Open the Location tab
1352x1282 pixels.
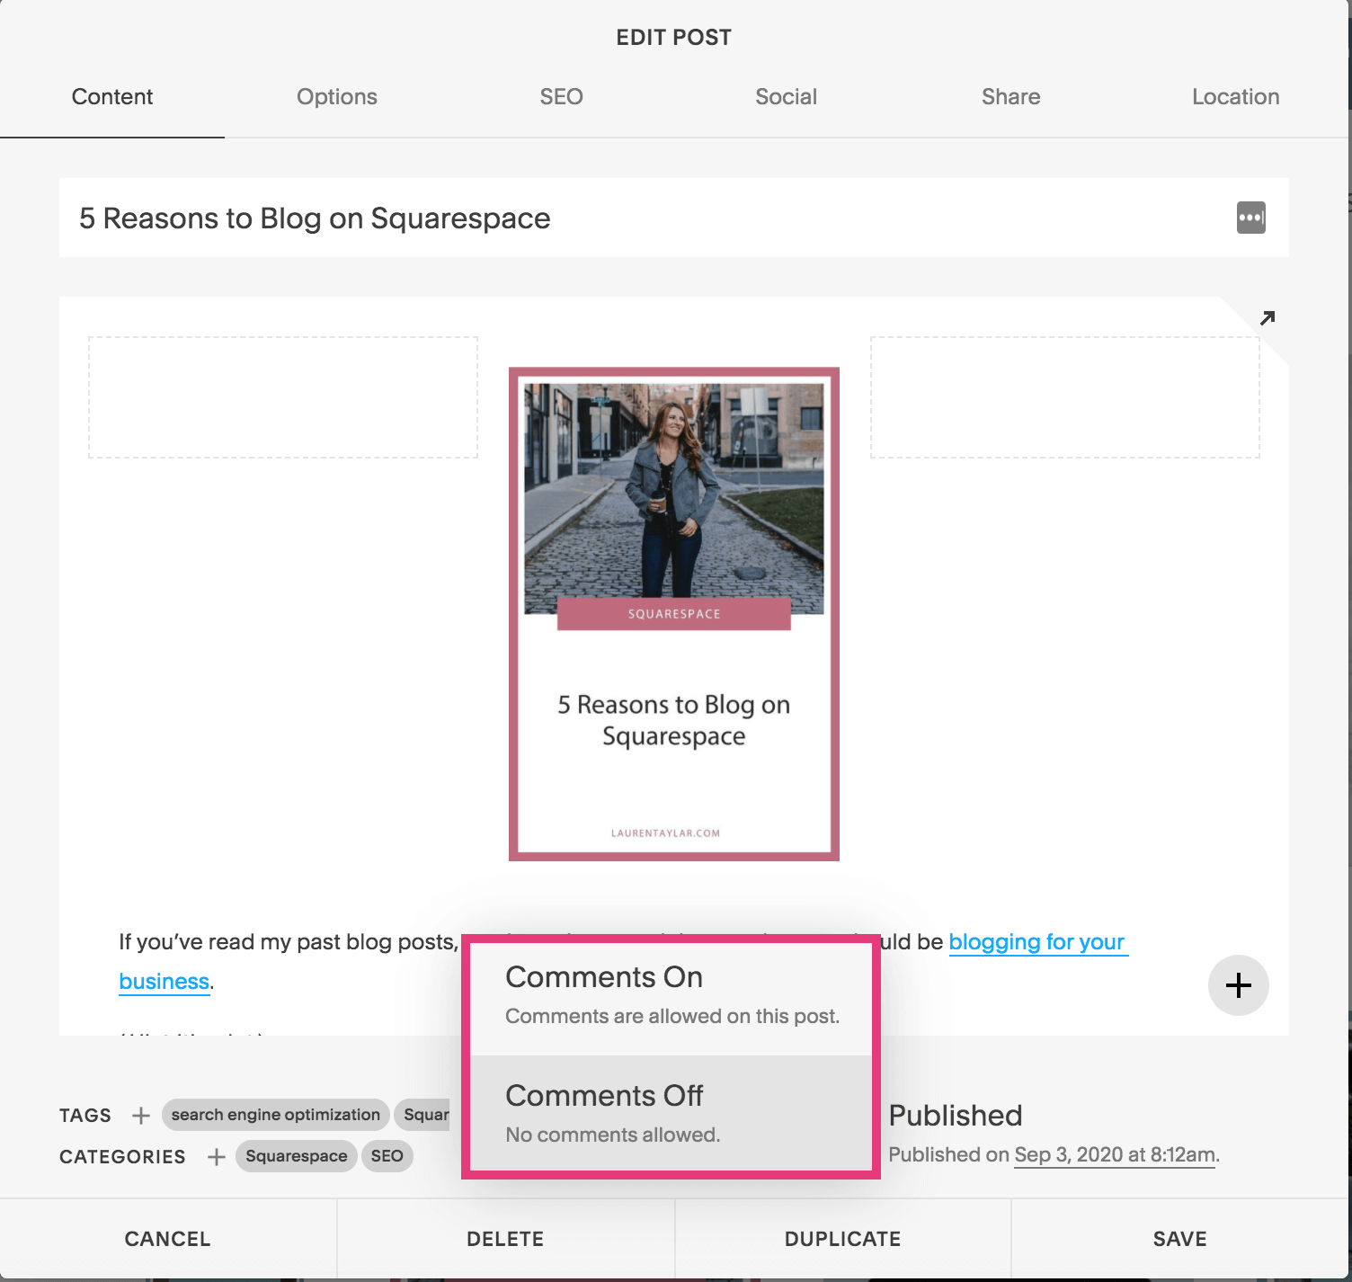tap(1236, 97)
